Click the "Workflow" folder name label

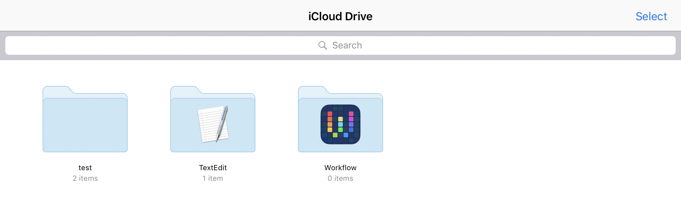(340, 168)
